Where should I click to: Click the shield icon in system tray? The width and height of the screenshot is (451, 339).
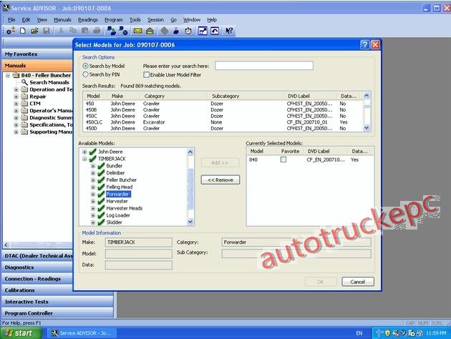[387, 333]
